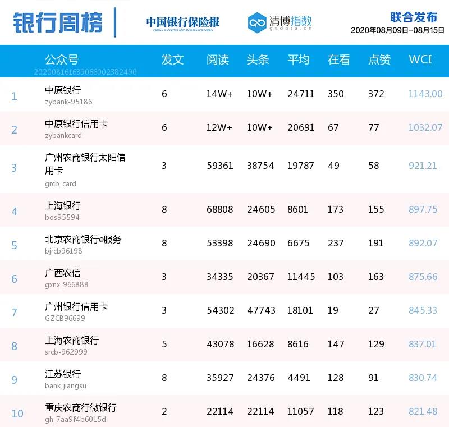
Task: Click the 广西农信 account name
Action: tap(63, 273)
